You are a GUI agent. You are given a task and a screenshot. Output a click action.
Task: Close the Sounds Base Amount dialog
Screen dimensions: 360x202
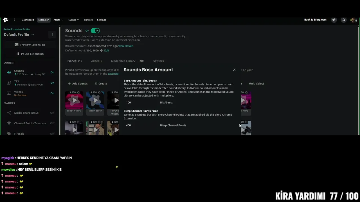(234, 70)
